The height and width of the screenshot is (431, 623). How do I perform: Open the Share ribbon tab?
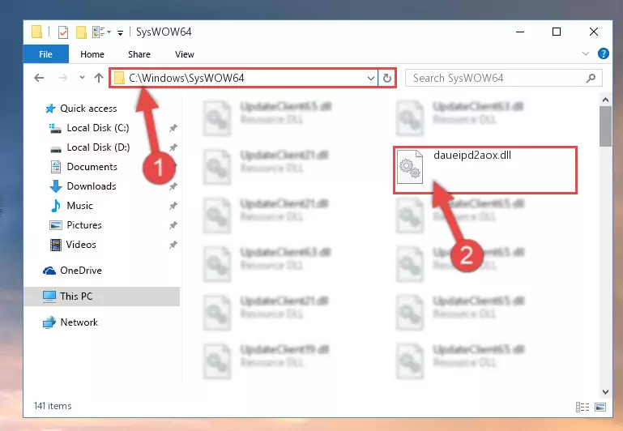(x=139, y=54)
